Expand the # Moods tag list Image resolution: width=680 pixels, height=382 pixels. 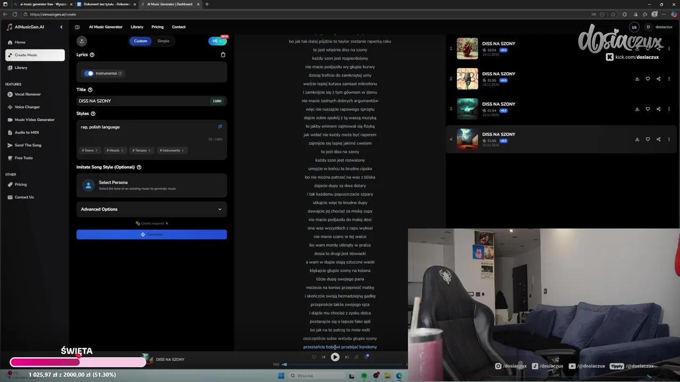tap(115, 150)
